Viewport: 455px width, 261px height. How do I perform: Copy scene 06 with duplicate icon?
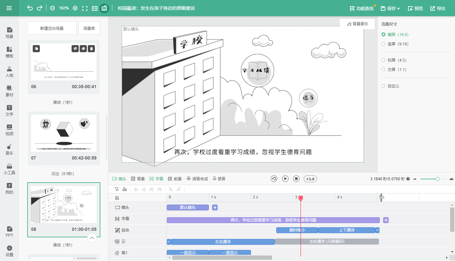point(36,49)
